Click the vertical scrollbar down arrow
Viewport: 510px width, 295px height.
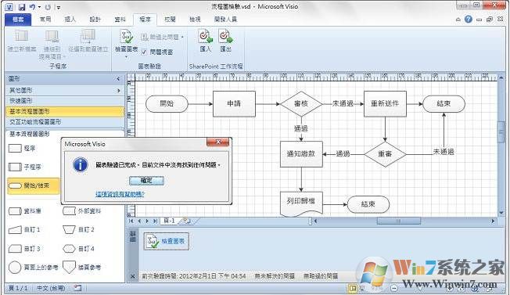(x=501, y=213)
